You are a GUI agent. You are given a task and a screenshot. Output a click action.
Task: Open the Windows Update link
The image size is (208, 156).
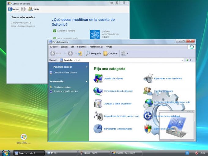coord(62,87)
